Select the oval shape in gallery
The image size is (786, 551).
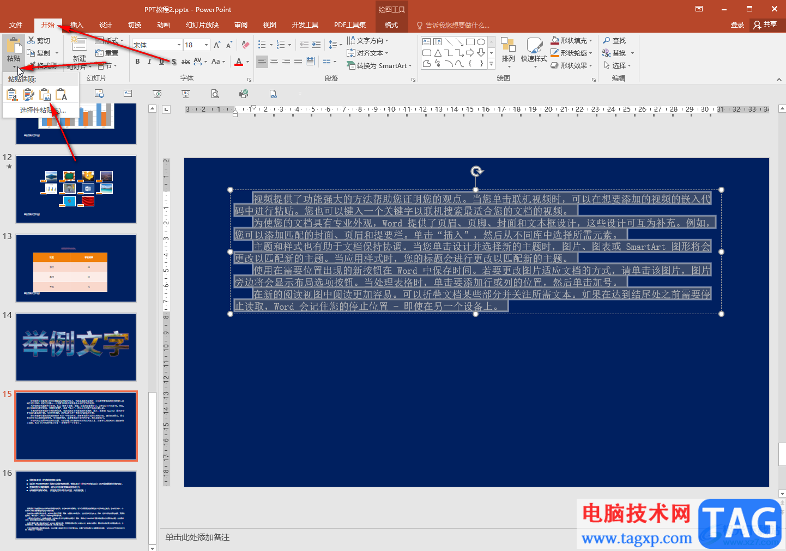(x=481, y=42)
